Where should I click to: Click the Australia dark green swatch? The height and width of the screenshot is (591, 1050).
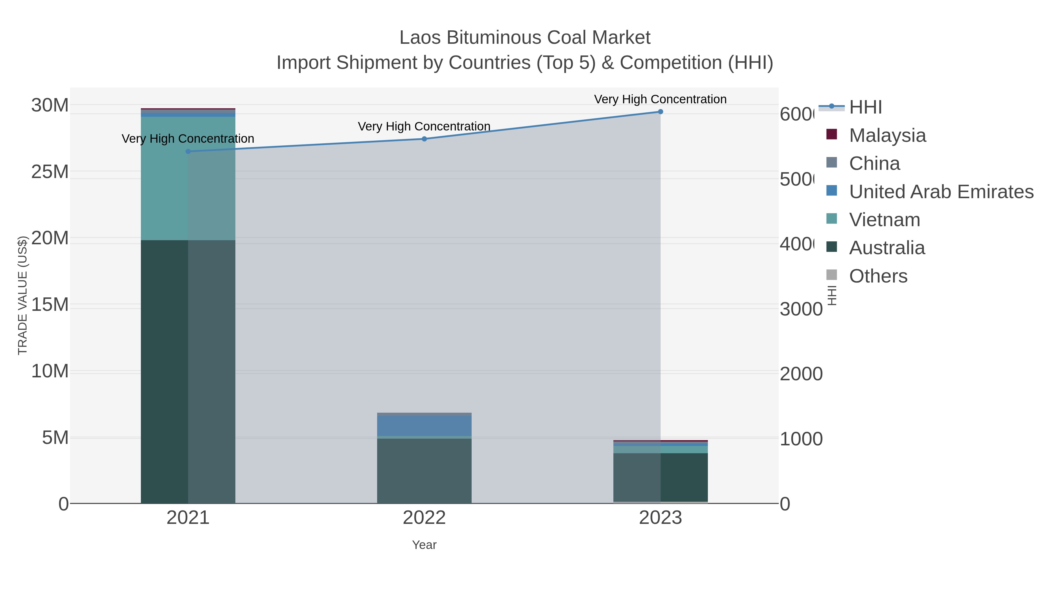click(832, 247)
